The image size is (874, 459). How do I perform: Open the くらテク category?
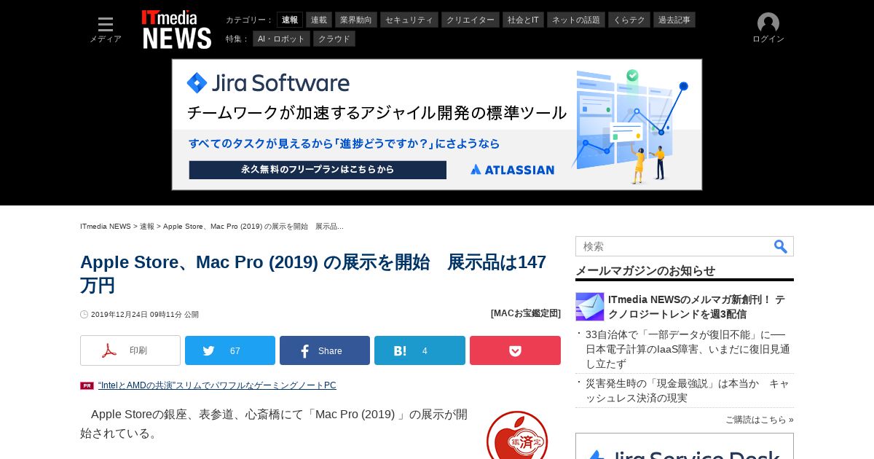coord(629,20)
